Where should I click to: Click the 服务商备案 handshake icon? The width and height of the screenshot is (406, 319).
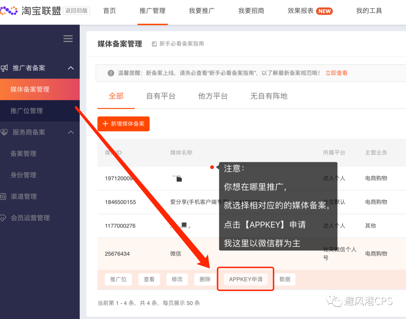[x=4, y=132]
